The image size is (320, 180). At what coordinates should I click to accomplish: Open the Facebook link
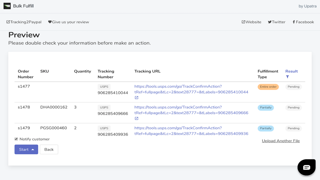pyautogui.click(x=303, y=22)
